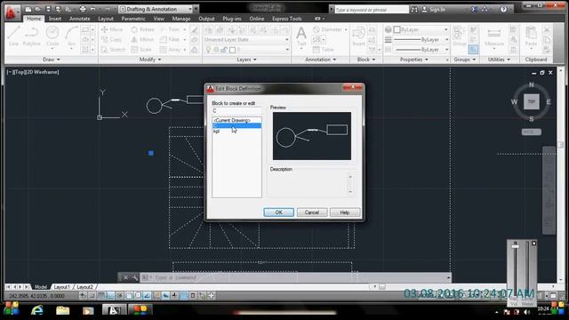The width and height of the screenshot is (569, 320).
Task: Open the ByLayer linetype dropdown
Action: (421, 50)
